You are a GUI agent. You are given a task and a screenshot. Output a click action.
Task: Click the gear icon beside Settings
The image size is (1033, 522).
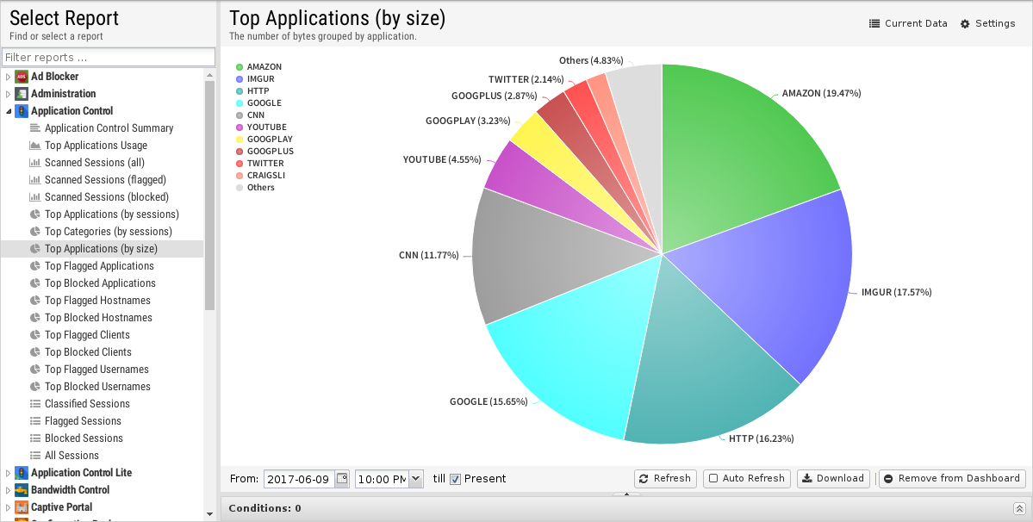pos(965,24)
